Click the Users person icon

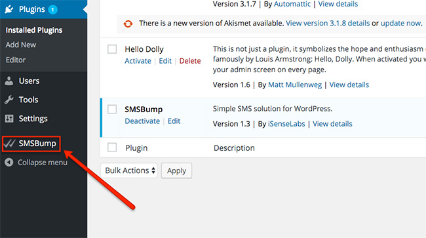tap(9, 81)
